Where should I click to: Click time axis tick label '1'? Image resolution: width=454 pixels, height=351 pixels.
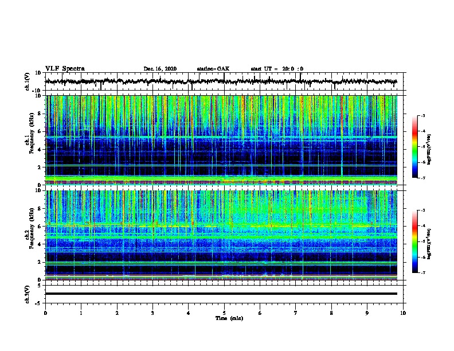click(x=81, y=313)
